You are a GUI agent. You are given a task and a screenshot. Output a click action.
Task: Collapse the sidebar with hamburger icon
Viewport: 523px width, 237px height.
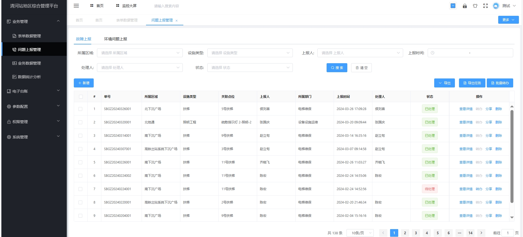tap(76, 6)
